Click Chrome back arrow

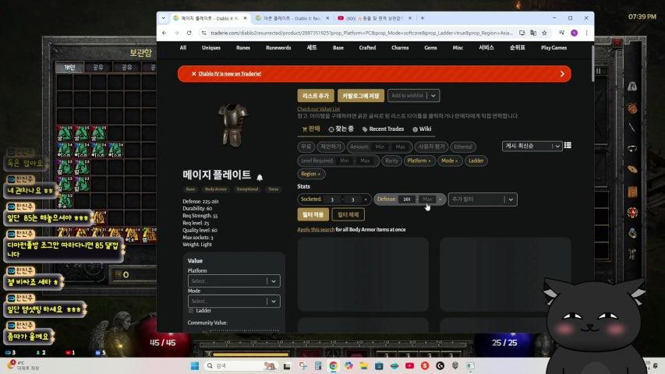164,33
